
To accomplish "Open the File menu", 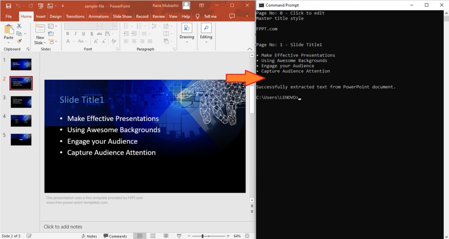I will 9,16.
